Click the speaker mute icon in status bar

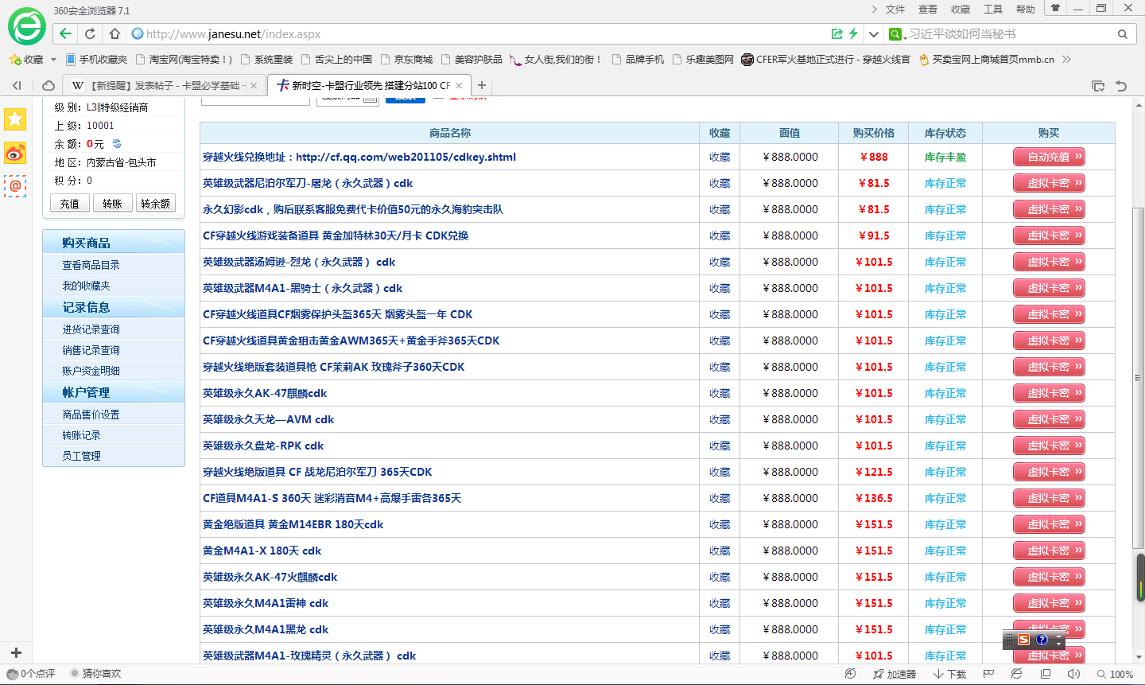click(x=1073, y=674)
